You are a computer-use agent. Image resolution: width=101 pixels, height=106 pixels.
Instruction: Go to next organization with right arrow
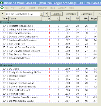[x=46, y=14]
